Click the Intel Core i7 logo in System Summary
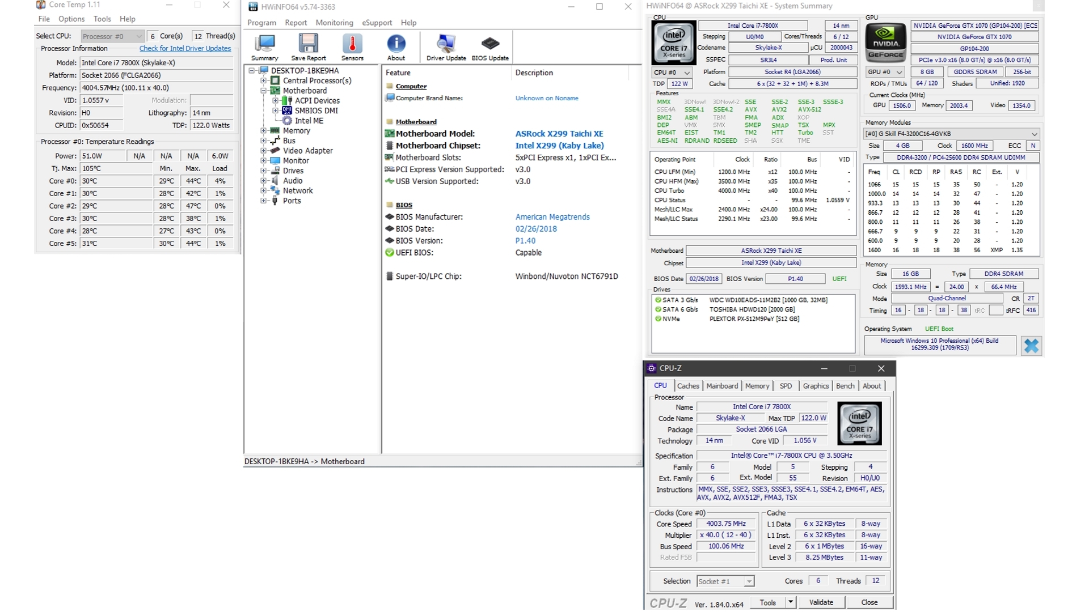This screenshot has height=612, width=1089. pyautogui.click(x=673, y=43)
